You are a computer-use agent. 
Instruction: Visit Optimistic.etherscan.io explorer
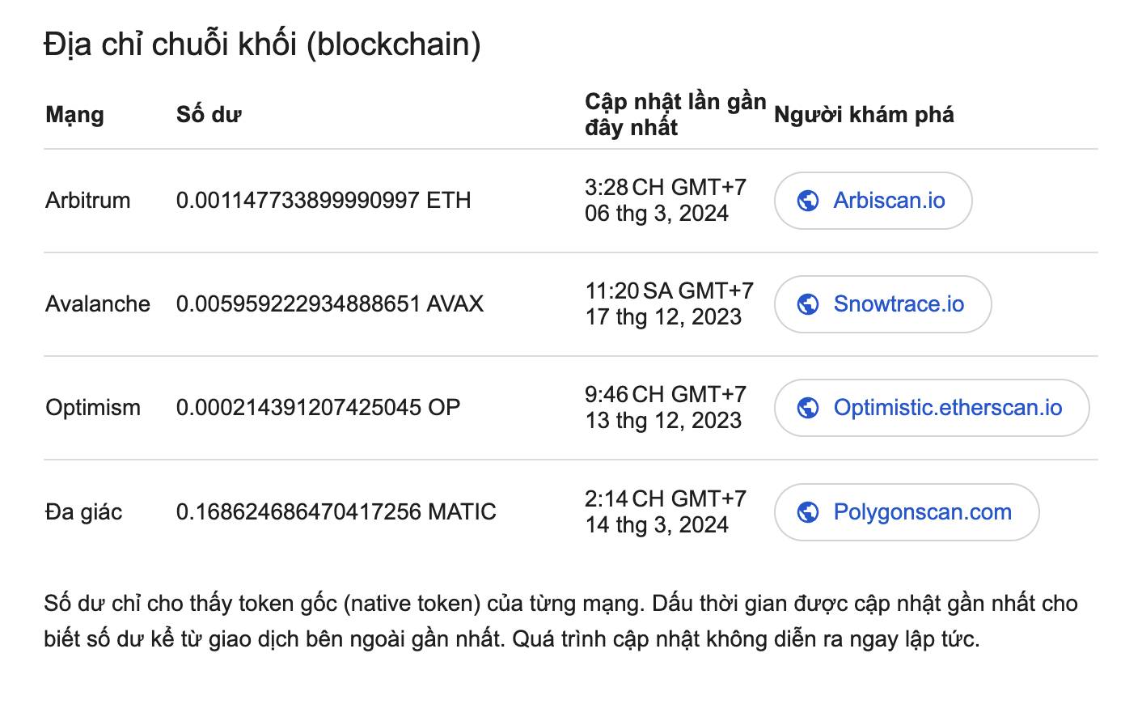(x=932, y=408)
